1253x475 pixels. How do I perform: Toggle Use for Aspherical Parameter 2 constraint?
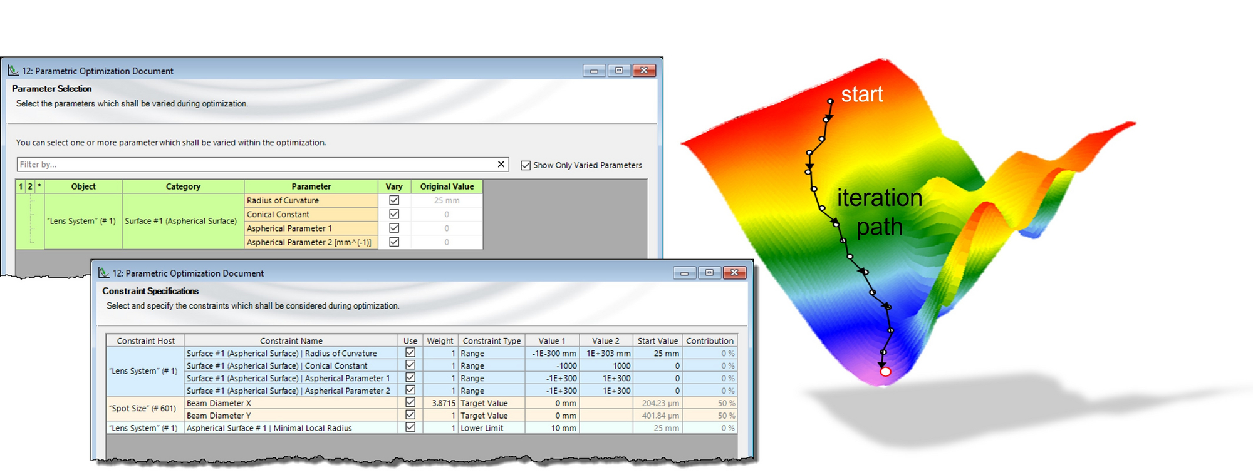(x=410, y=390)
